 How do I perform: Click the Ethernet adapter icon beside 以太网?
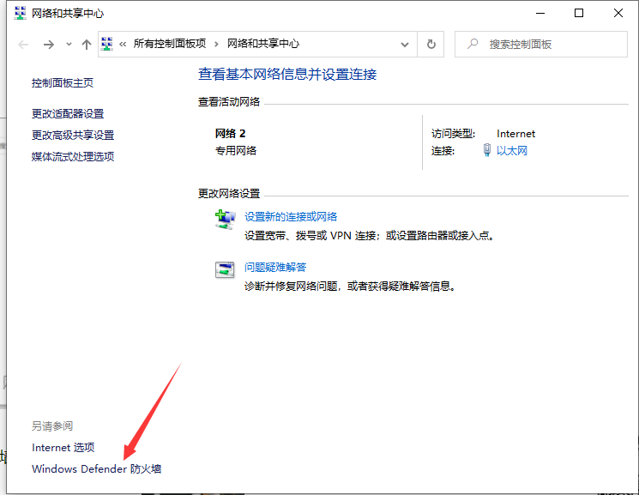click(487, 151)
